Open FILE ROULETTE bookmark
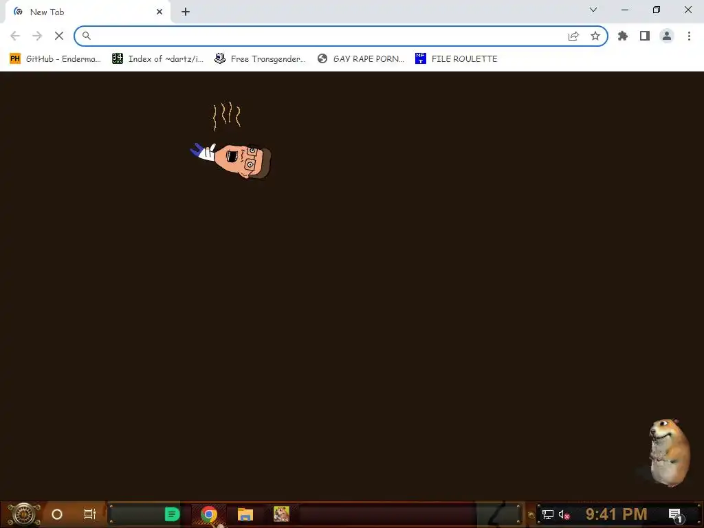 point(456,59)
